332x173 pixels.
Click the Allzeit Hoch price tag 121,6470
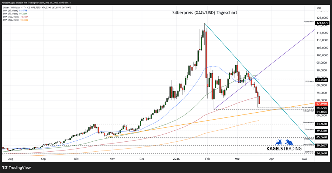pyautogui.click(x=322, y=23)
